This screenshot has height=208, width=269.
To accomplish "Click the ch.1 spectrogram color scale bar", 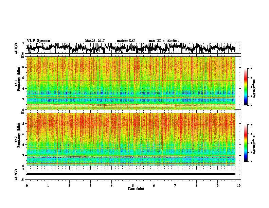I will (x=246, y=87).
